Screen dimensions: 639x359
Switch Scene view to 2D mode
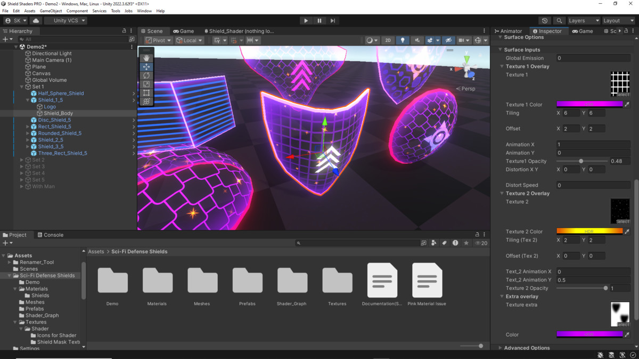pos(388,40)
